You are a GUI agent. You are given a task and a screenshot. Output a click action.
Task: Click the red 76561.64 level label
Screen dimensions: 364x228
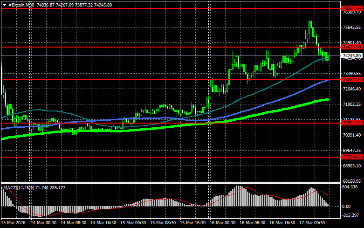(352, 8)
